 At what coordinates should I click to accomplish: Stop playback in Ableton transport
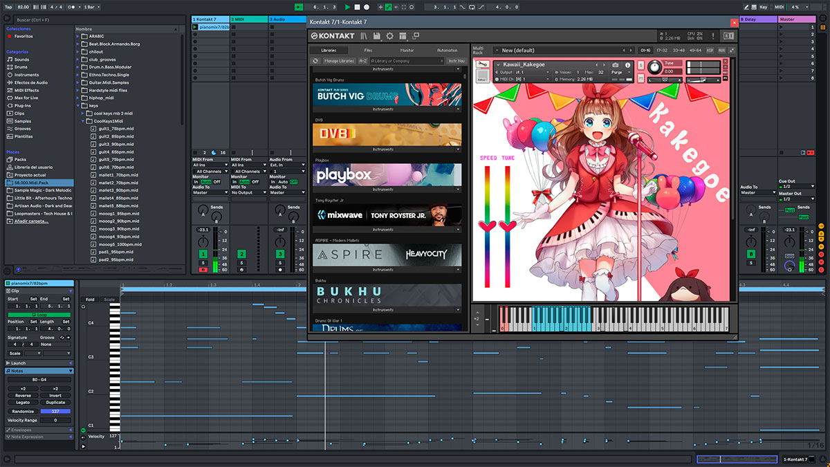(357, 7)
